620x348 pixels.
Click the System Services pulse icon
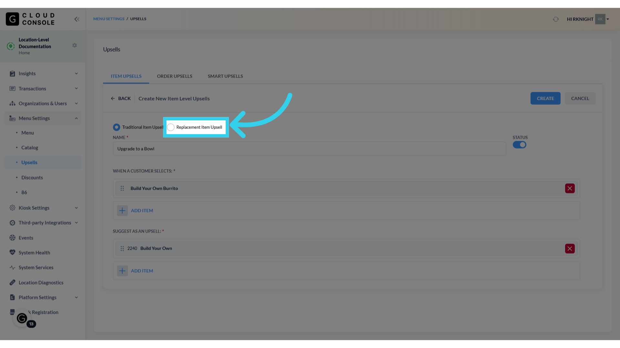point(12,267)
